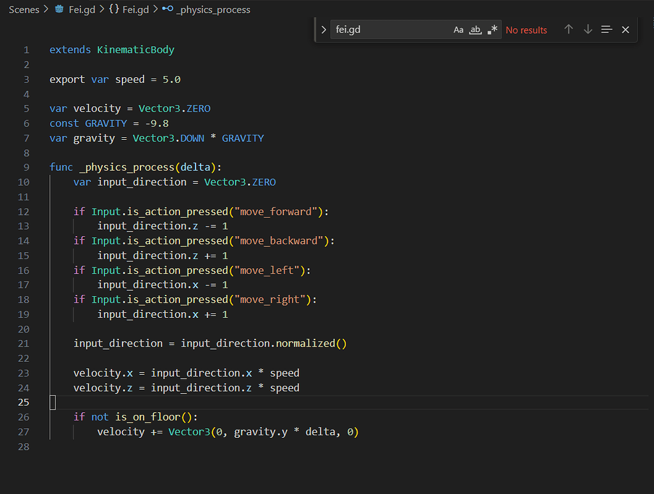
Task: Toggle Match Whole Word (ab) option
Action: 475,29
